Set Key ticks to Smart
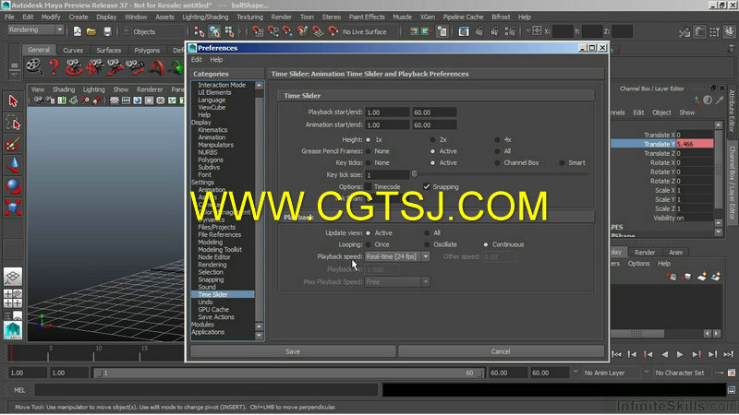Viewport: 739px width, 415px height. click(562, 163)
